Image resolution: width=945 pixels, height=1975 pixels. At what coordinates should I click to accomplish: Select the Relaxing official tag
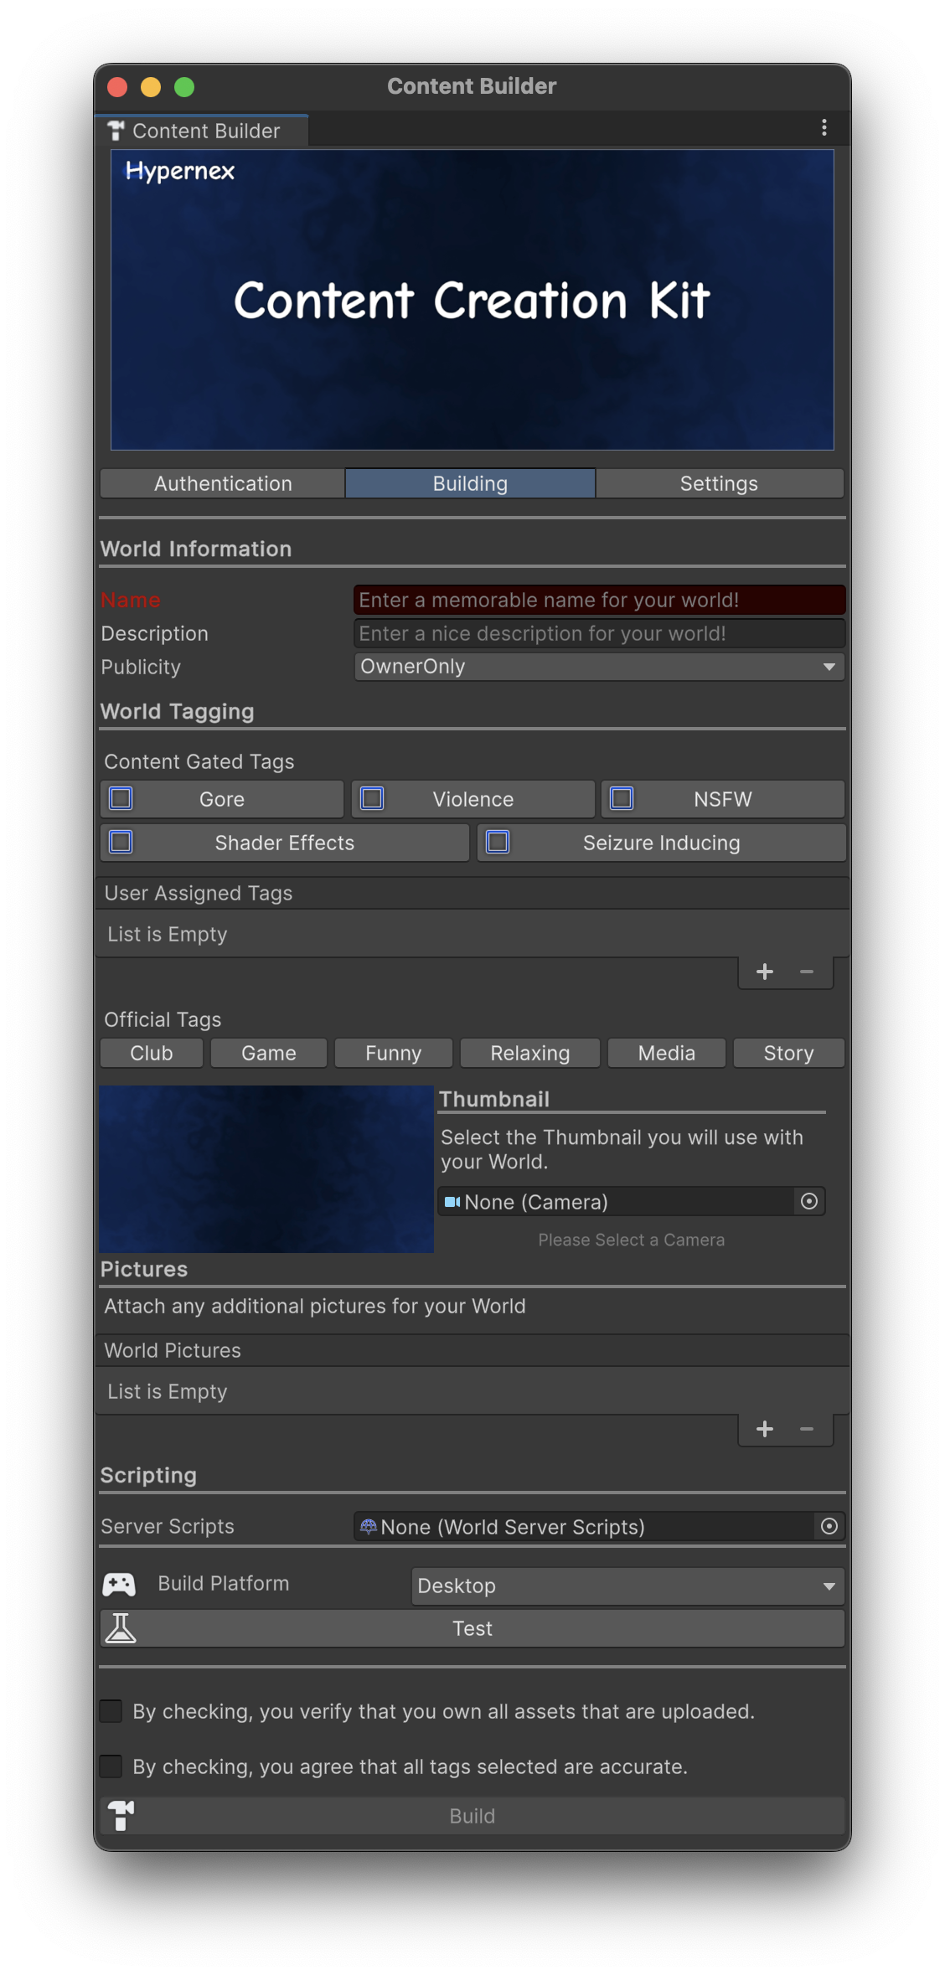[x=529, y=1053]
